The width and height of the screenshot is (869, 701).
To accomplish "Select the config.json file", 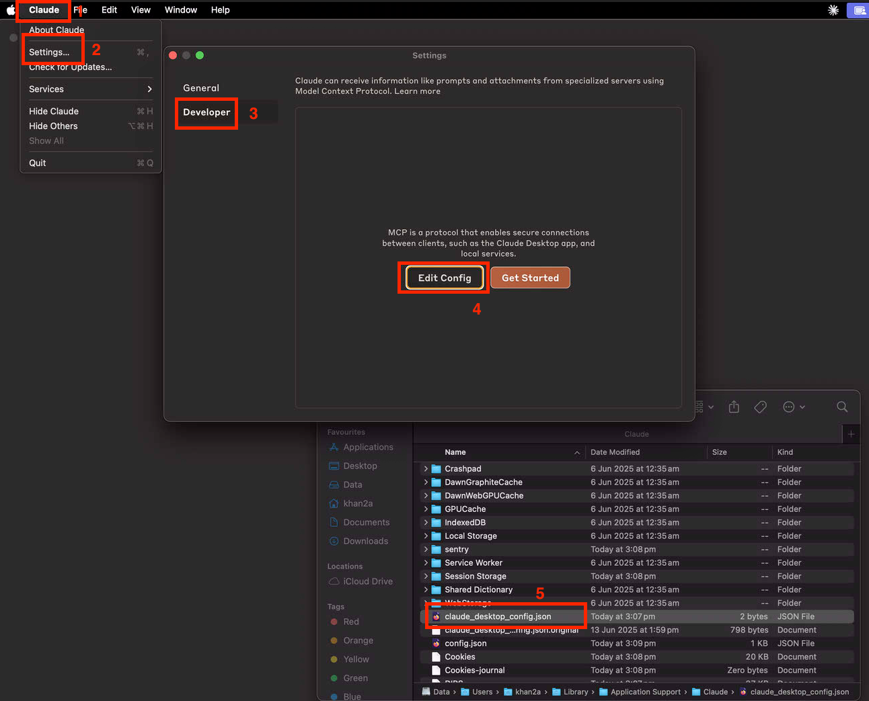I will click(x=637, y=643).
